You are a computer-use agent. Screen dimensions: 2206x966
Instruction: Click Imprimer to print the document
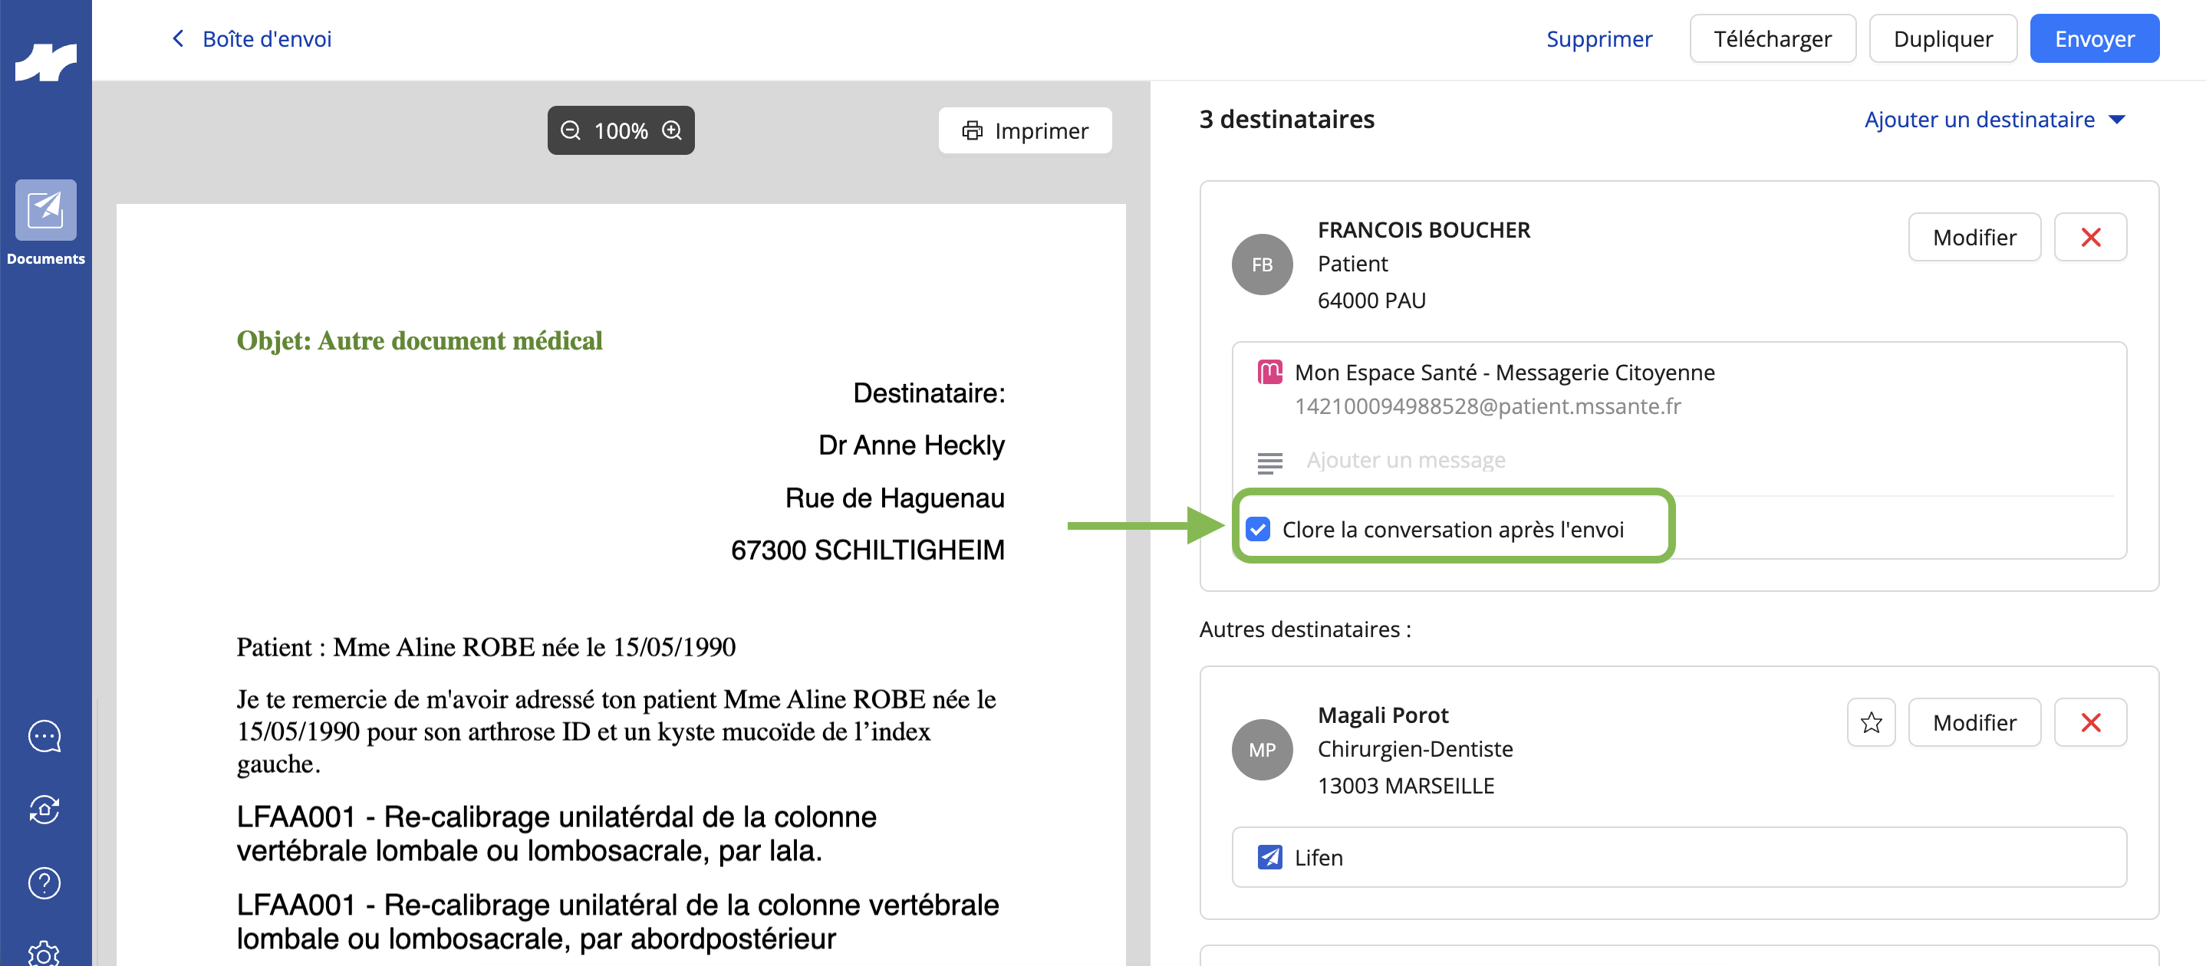click(x=1025, y=131)
